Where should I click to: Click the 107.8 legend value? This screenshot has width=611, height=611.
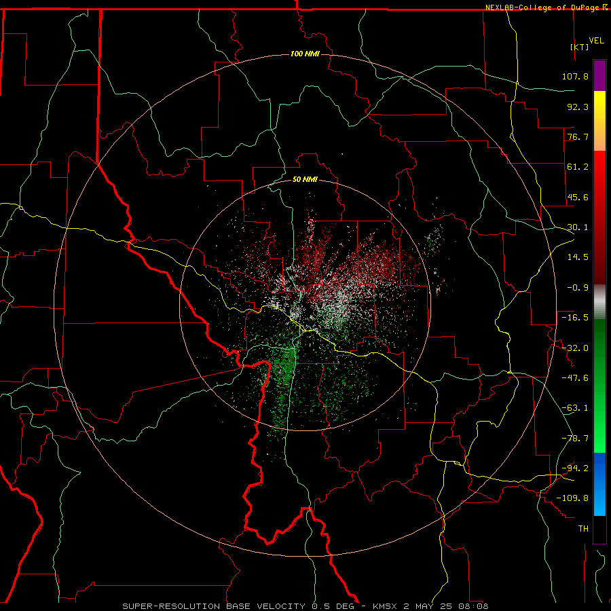575,76
